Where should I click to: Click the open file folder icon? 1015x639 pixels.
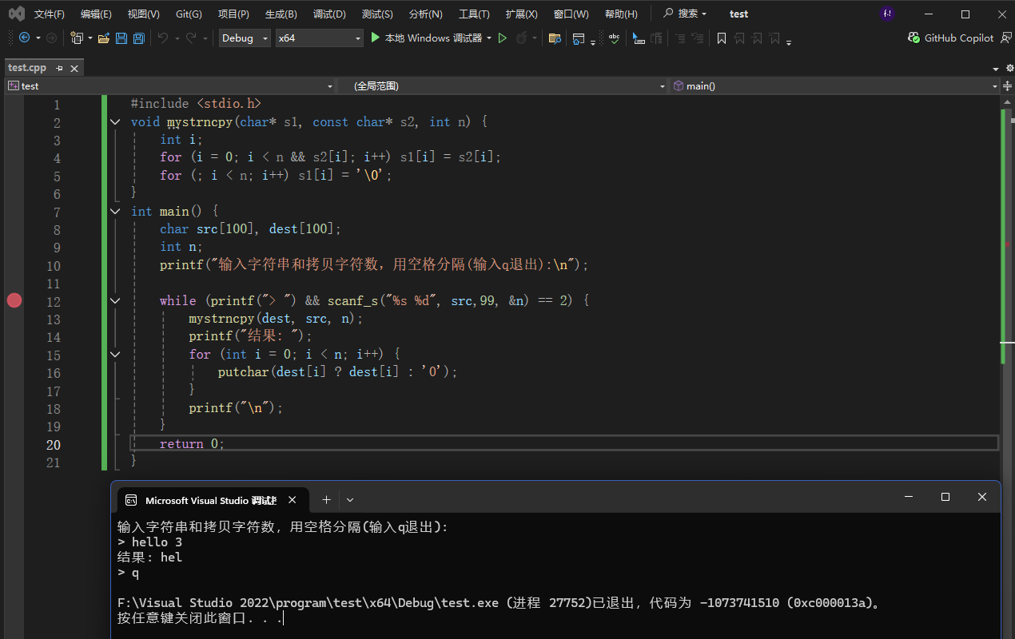pyautogui.click(x=104, y=38)
